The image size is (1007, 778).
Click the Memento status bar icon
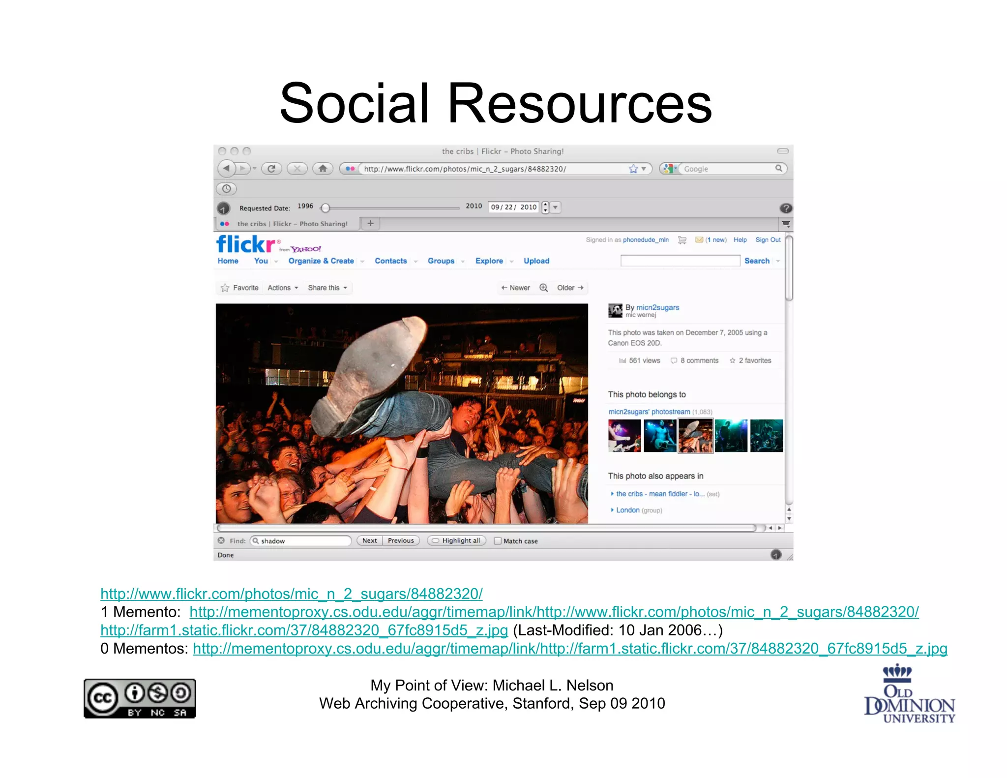776,555
